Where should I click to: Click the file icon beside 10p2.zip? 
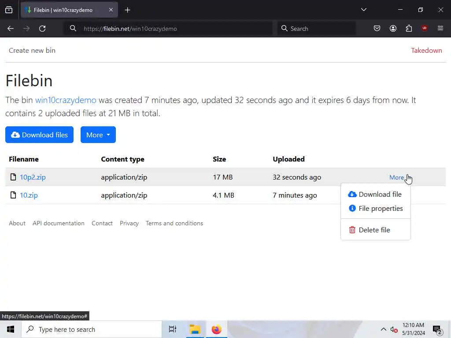tap(13, 177)
